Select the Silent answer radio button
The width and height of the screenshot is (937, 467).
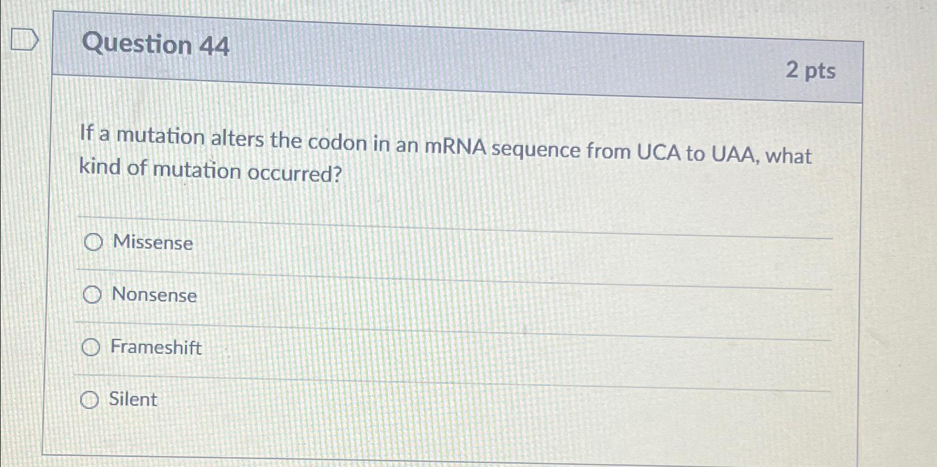(89, 399)
